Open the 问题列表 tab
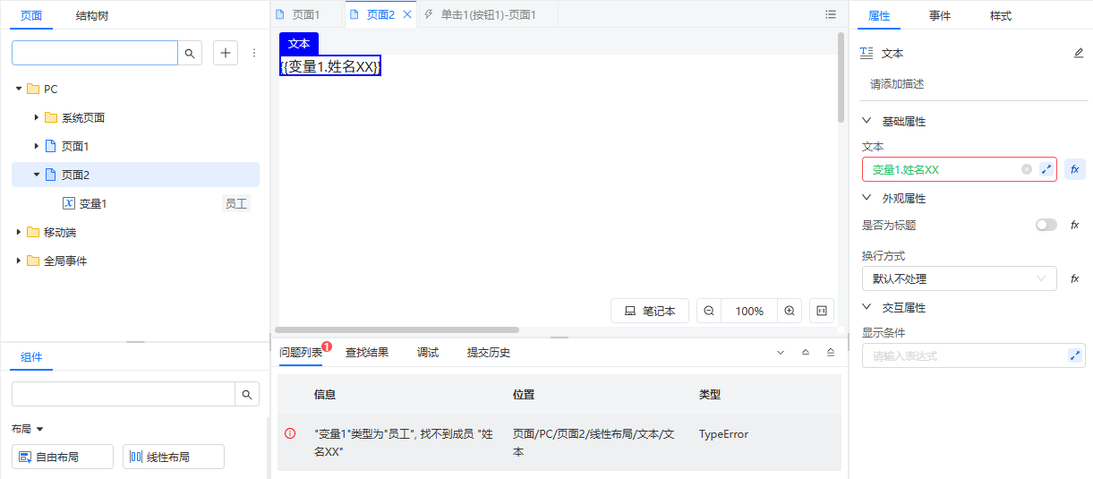 tap(301, 353)
